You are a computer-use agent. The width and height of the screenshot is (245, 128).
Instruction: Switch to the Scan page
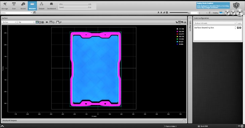[14, 6]
